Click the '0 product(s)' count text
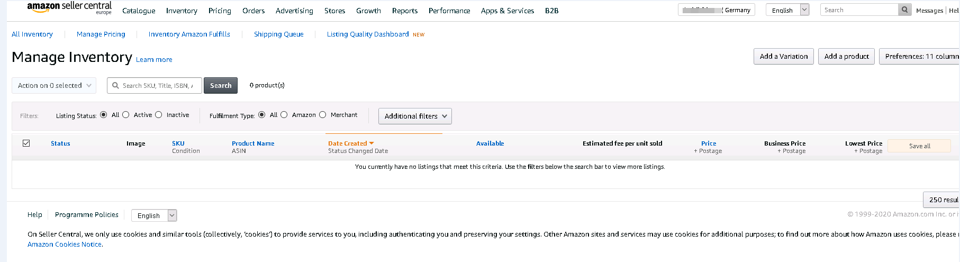This screenshot has height=262, width=960. tap(267, 85)
